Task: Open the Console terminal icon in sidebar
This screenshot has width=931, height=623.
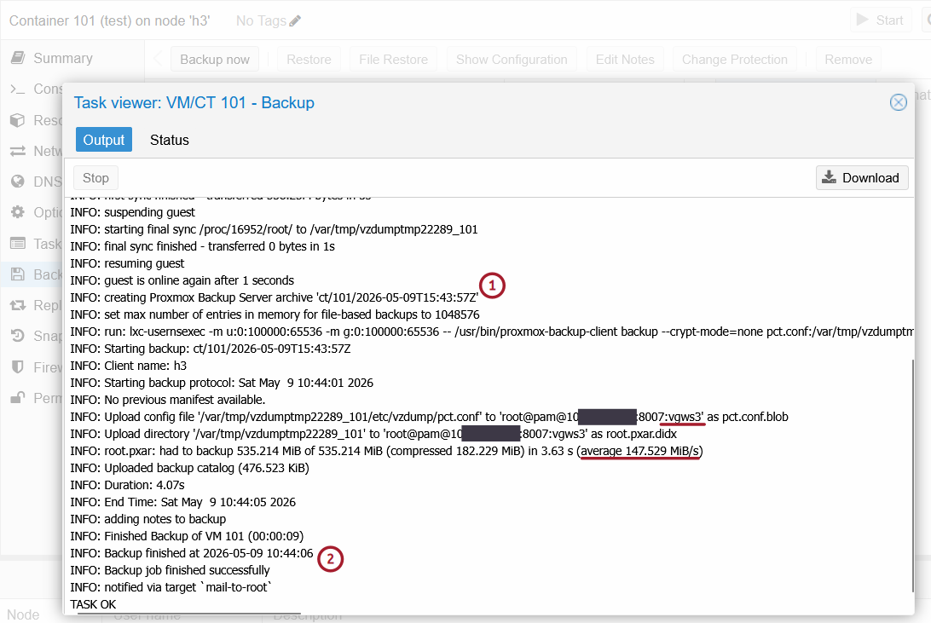Action: point(18,89)
